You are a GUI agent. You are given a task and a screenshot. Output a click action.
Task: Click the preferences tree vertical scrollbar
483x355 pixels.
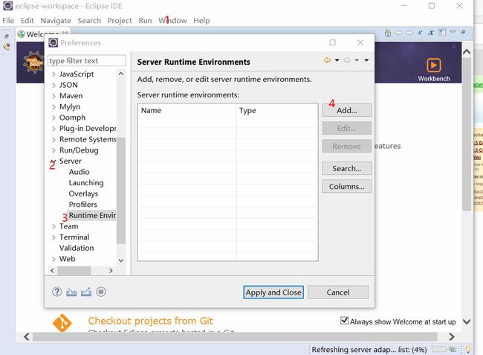(x=121, y=191)
